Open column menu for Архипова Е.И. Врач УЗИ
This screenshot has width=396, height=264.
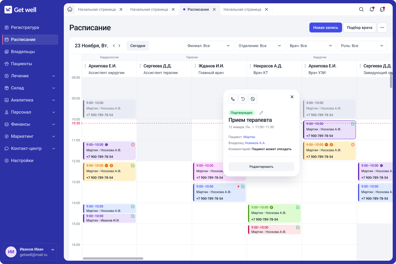305,66
